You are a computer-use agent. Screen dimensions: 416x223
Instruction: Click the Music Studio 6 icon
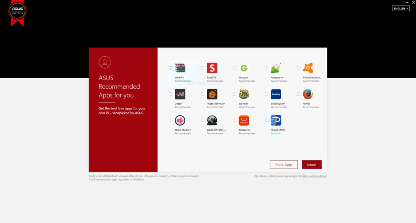[180, 120]
